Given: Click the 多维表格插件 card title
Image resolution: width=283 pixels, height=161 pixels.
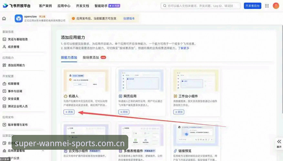Looking at the screenshot, I should (x=133, y=151).
